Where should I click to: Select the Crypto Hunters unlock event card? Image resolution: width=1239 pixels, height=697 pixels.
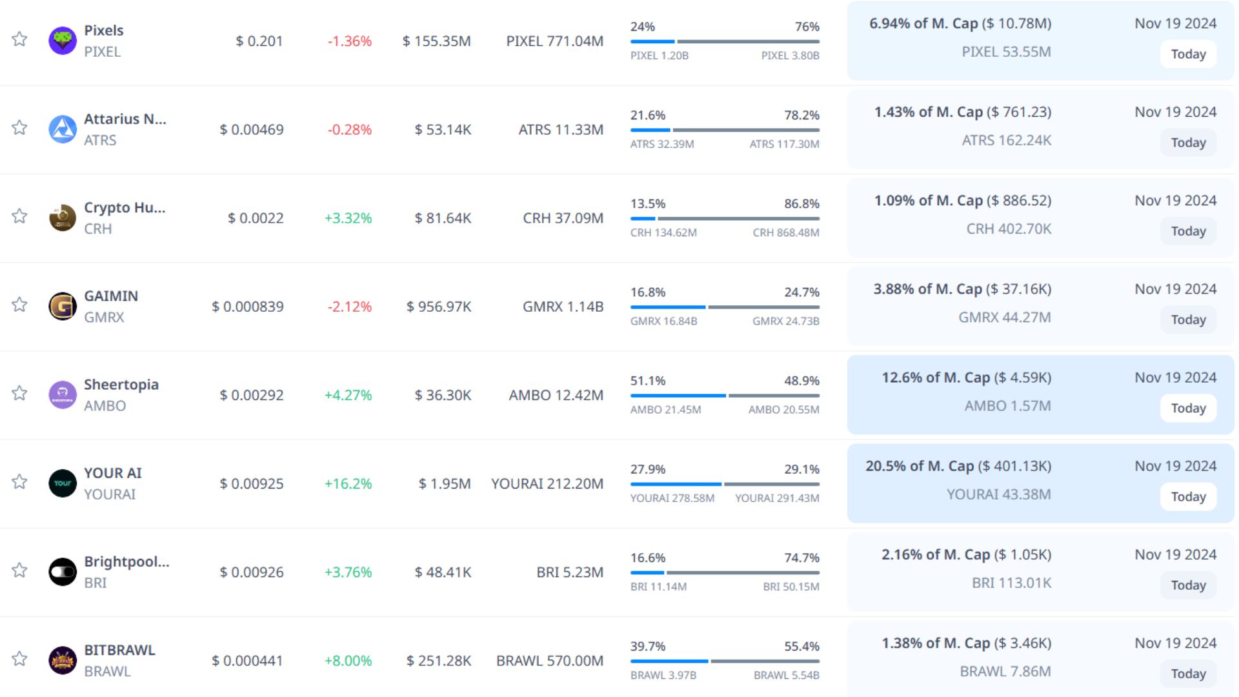1040,218
